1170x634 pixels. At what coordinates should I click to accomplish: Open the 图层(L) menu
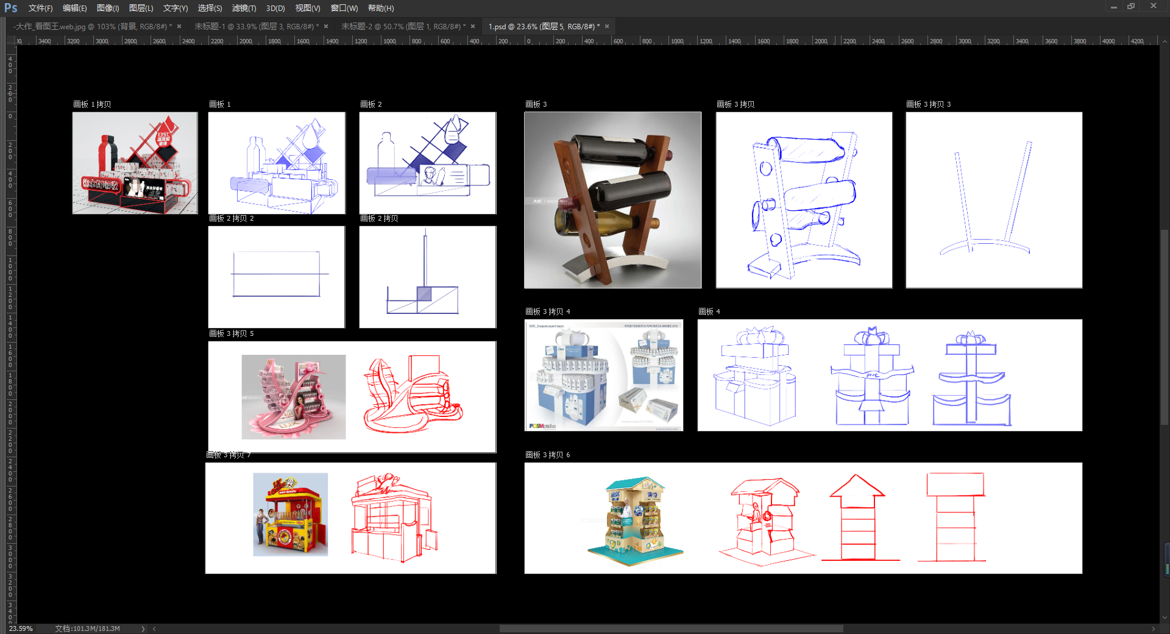(x=141, y=8)
